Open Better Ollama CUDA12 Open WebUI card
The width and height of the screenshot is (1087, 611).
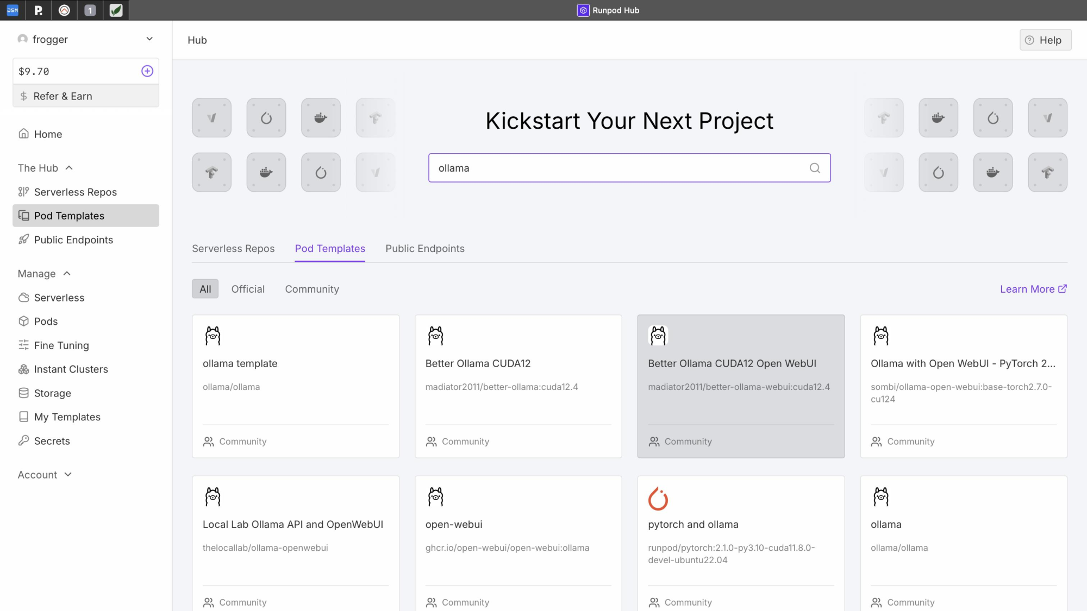pos(740,386)
